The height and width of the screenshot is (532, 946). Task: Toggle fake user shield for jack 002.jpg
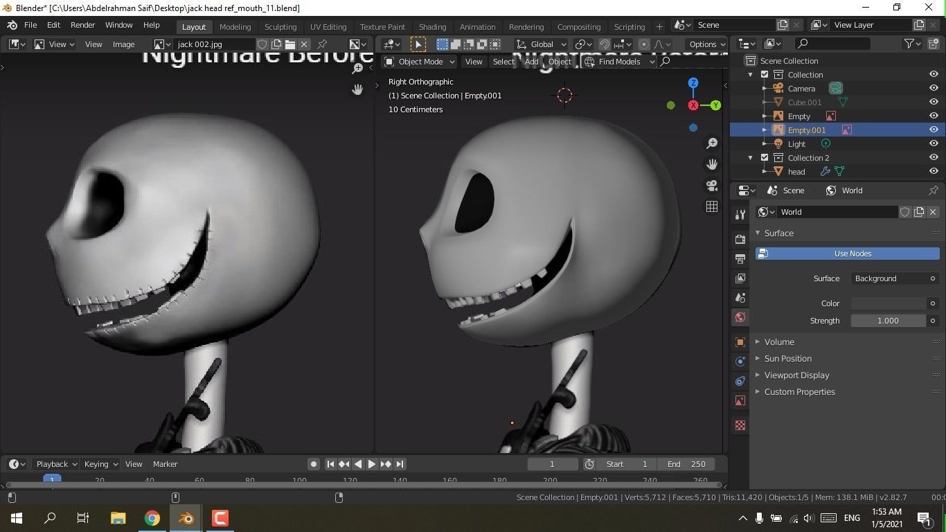[x=262, y=44]
